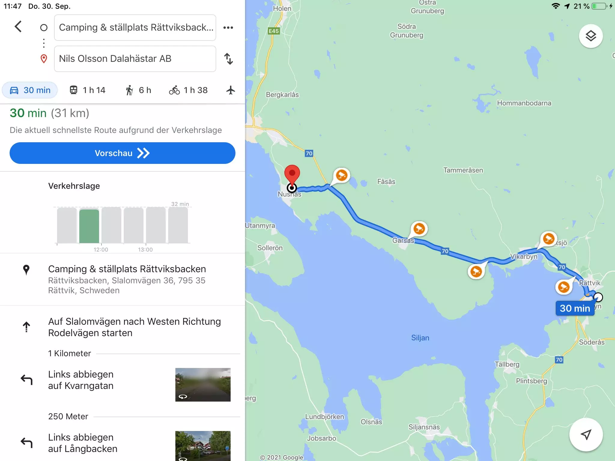Select walking mode 6 h option

(138, 90)
